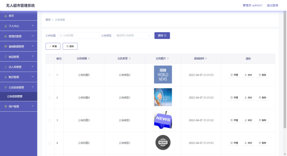Open the 公告类型 dropdown selector
This screenshot has height=156, width=287.
tap(133, 36)
